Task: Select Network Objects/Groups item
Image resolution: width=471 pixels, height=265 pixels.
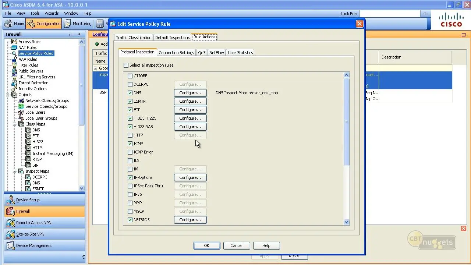Action: [x=47, y=100]
